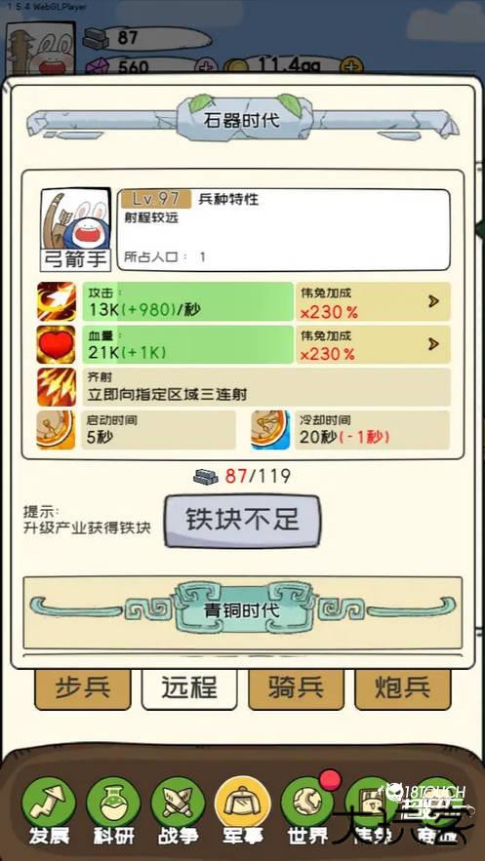The image size is (485, 861).
Task: Switch to the 炮兵 artillery tab
Action: pos(403,688)
